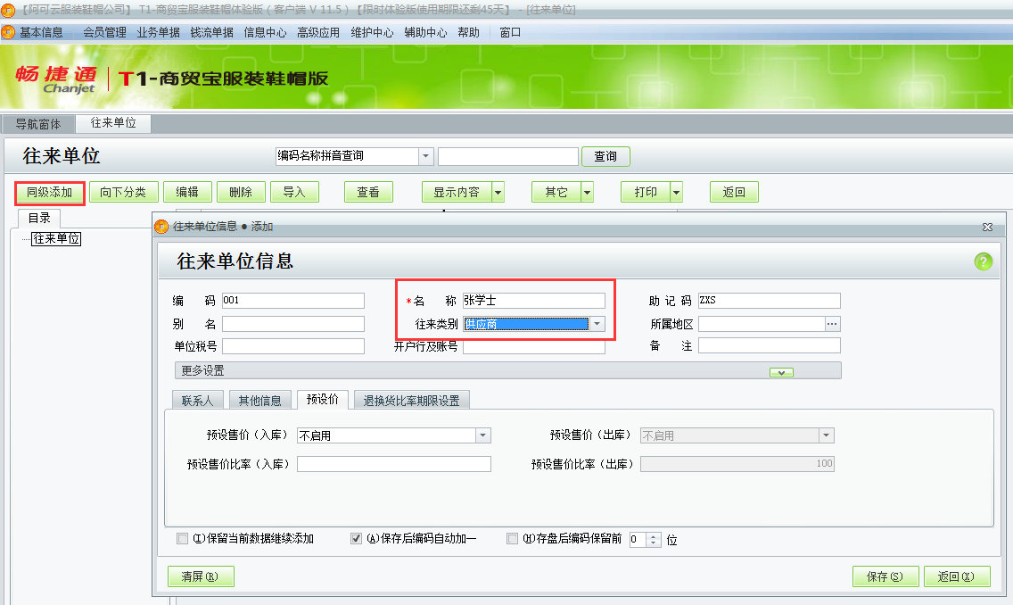Open the 往来类别 dropdown showing 供应商

597,324
